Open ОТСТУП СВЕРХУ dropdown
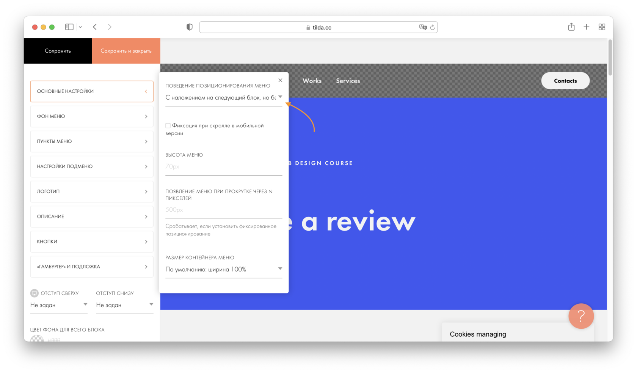 (x=59, y=305)
